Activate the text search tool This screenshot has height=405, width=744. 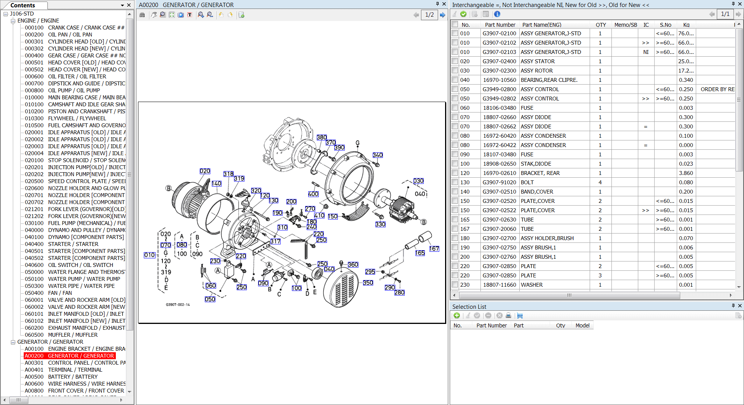pyautogui.click(x=190, y=15)
